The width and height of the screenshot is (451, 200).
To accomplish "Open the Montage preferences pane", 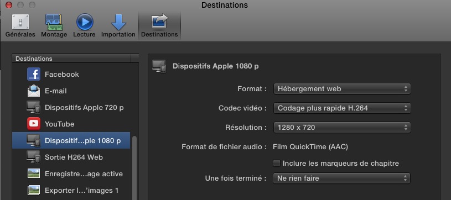I will (54, 26).
